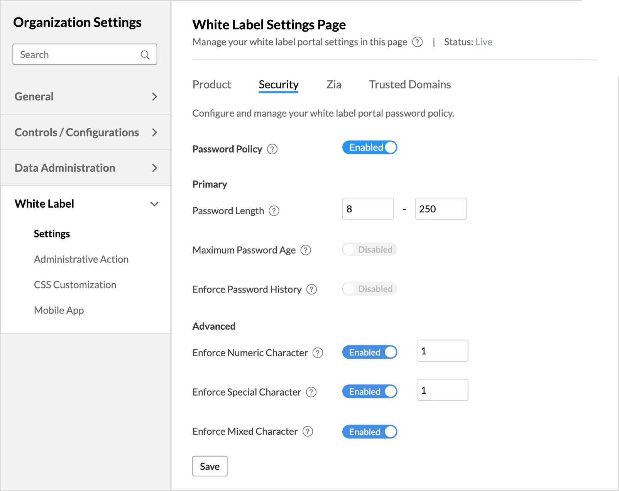Expand the General settings section
Image resolution: width=619 pixels, height=491 pixels.
[x=85, y=97]
